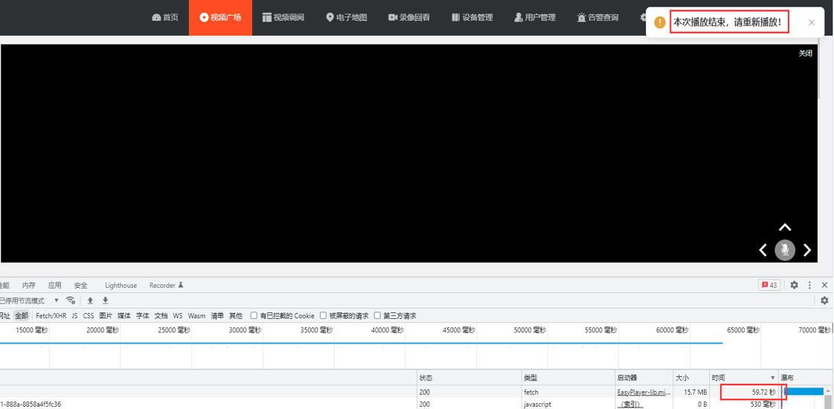The height and width of the screenshot is (409, 834).
Task: Close the DevTools panel
Action: (824, 285)
